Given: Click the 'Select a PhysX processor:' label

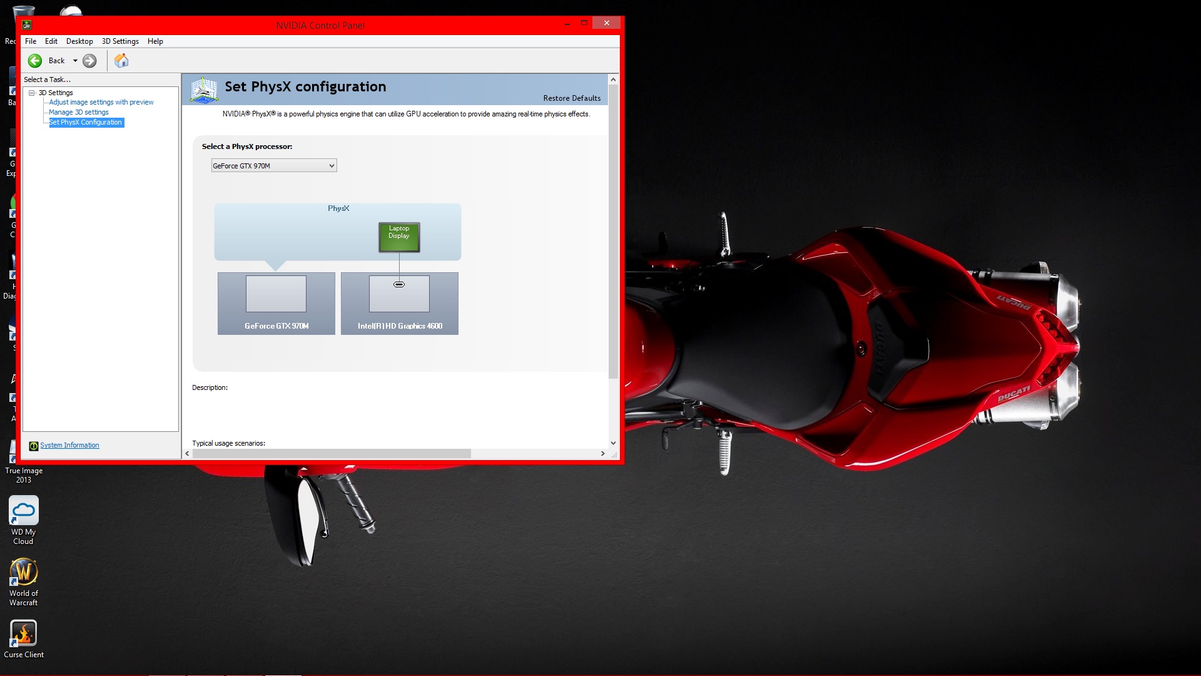Looking at the screenshot, I should point(247,146).
